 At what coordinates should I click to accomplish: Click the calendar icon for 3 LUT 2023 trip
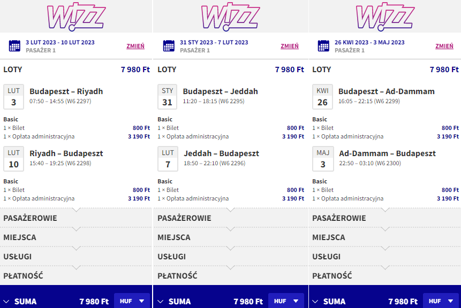(x=14, y=46)
